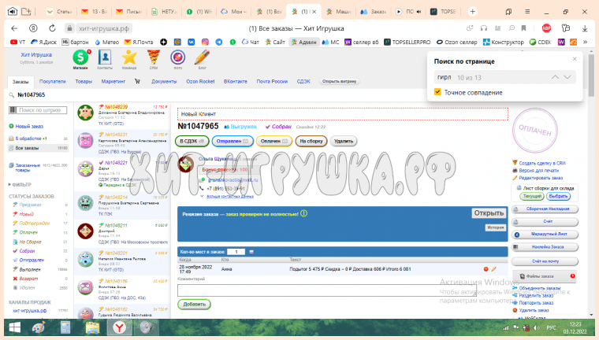Switch to the Документы tab
This screenshot has width=599, height=340.
tap(164, 81)
